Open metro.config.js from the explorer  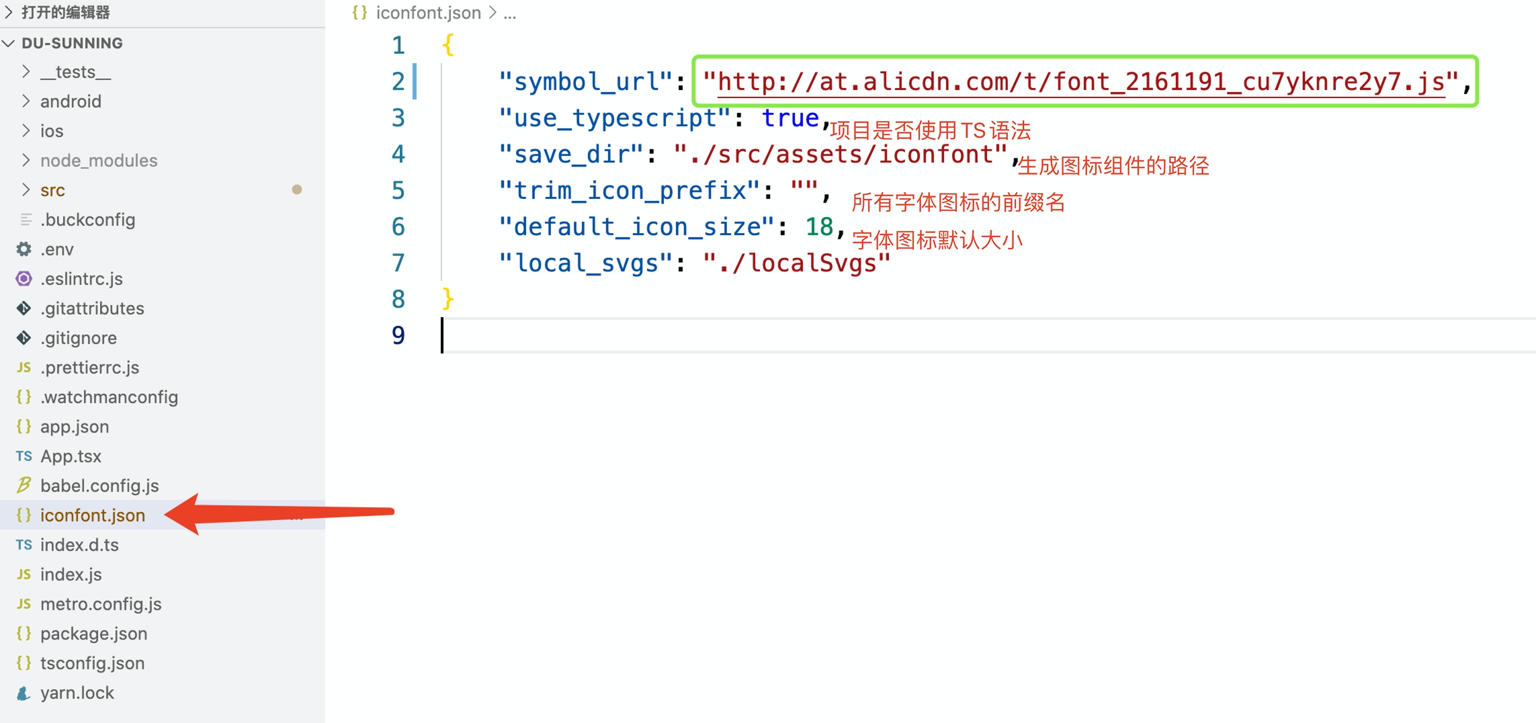click(x=101, y=603)
